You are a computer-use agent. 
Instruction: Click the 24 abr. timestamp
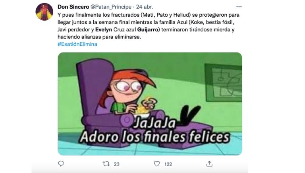145,7
